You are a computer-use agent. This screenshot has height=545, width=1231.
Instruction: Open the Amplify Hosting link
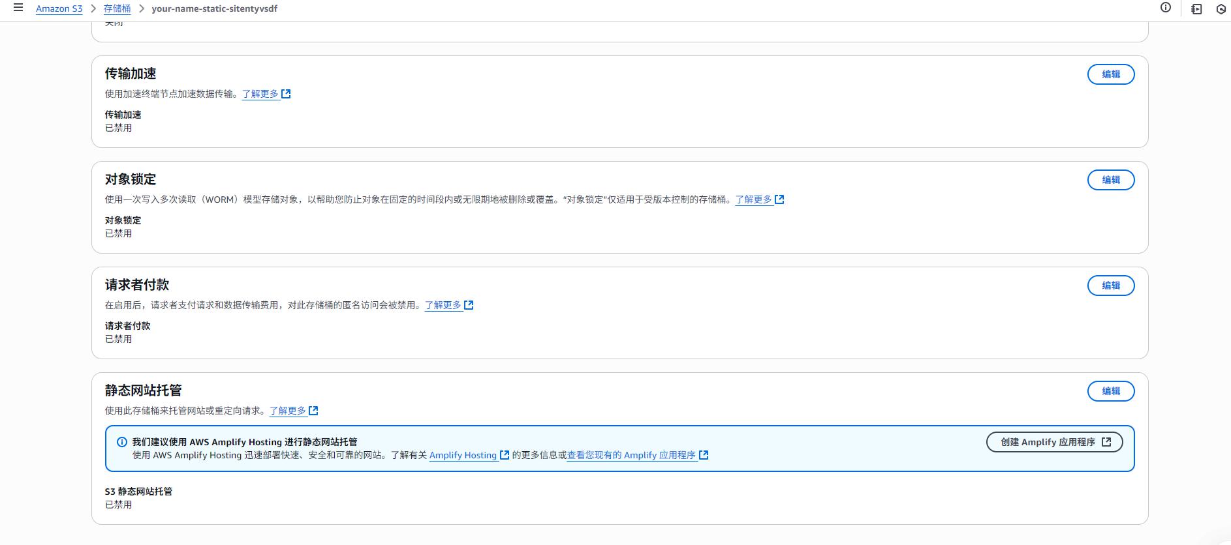[x=463, y=455]
